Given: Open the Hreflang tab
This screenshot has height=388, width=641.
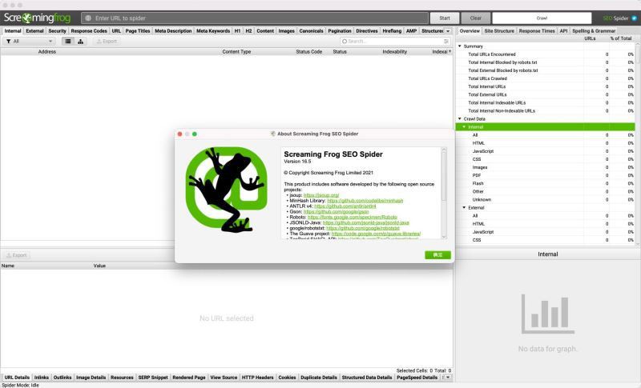Looking at the screenshot, I should pos(392,31).
